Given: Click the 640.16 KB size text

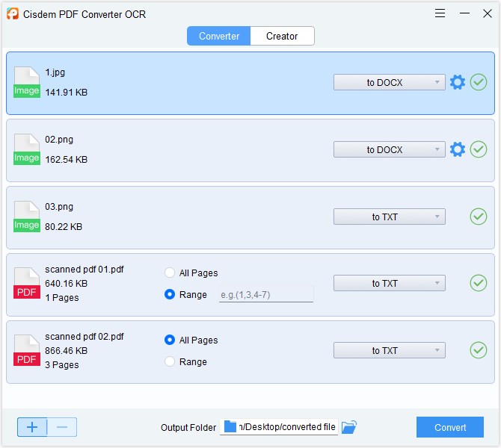Looking at the screenshot, I should 66,283.
